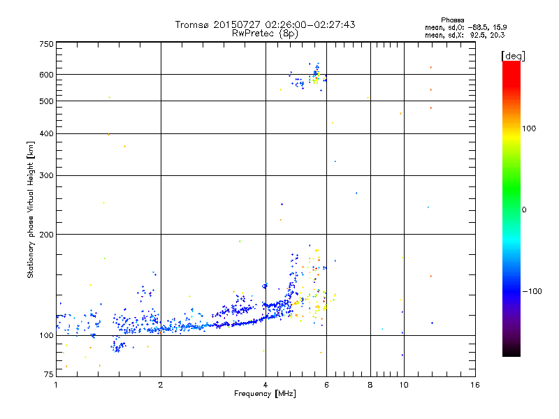This screenshot has width=559, height=419.
Task: Click the y-axis tick label '200'
Action: click(x=46, y=235)
